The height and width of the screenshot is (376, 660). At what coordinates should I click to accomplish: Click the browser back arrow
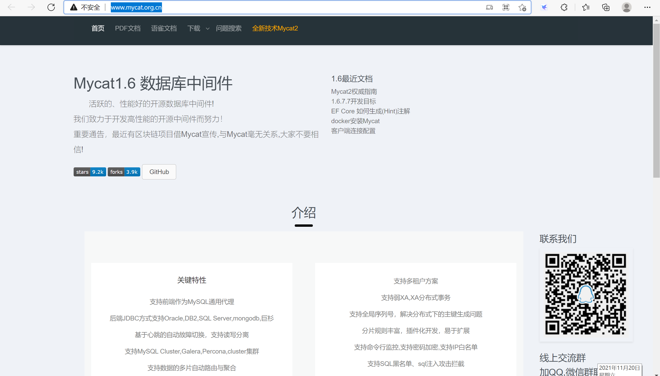tap(12, 7)
